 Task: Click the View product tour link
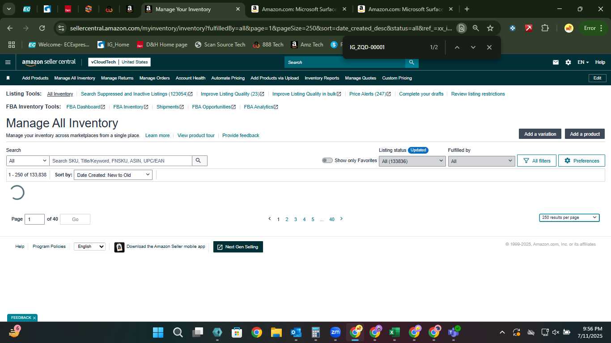point(196,135)
